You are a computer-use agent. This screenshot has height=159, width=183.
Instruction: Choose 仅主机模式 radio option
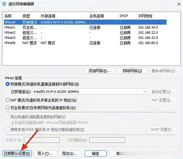[8, 108]
